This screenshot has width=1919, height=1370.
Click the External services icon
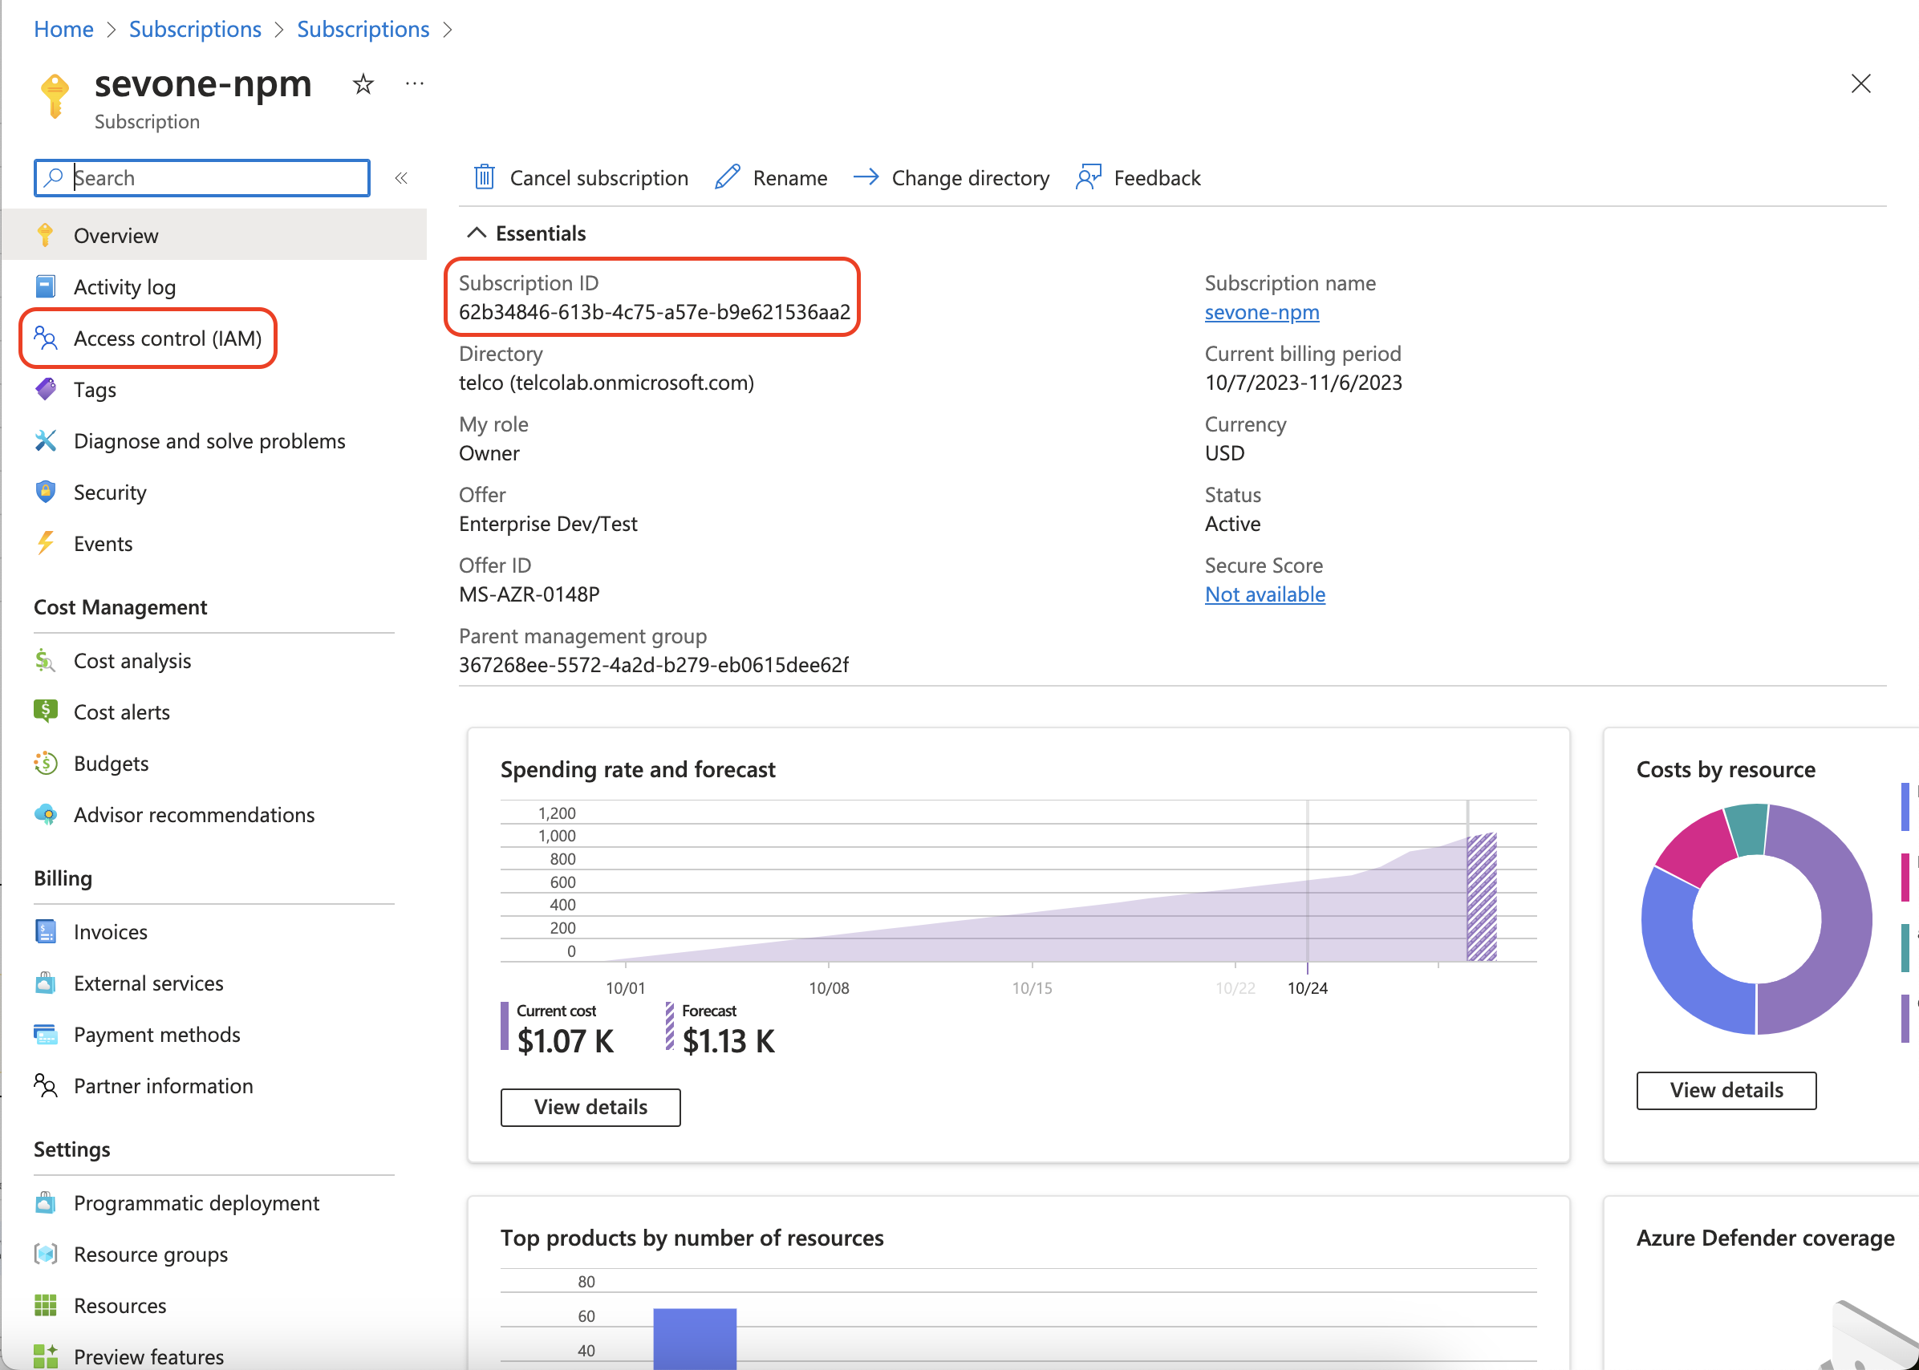pyautogui.click(x=46, y=983)
